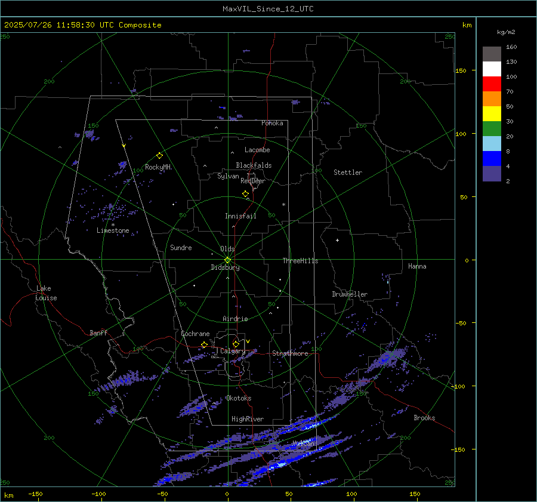Pick the yellow 30-50 legend color

[492, 114]
